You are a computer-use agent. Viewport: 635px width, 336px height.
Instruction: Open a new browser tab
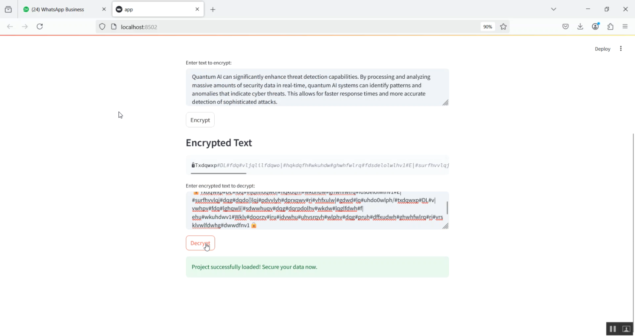tap(213, 9)
